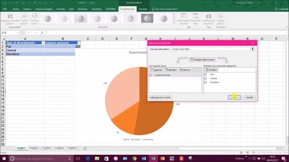Click Seleziona dati ribbon icon

coord(196,19)
